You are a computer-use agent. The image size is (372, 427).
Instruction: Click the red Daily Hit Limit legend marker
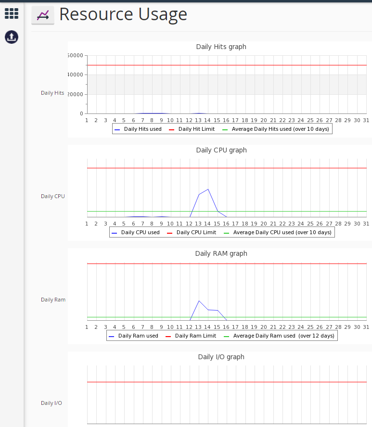tap(171, 130)
